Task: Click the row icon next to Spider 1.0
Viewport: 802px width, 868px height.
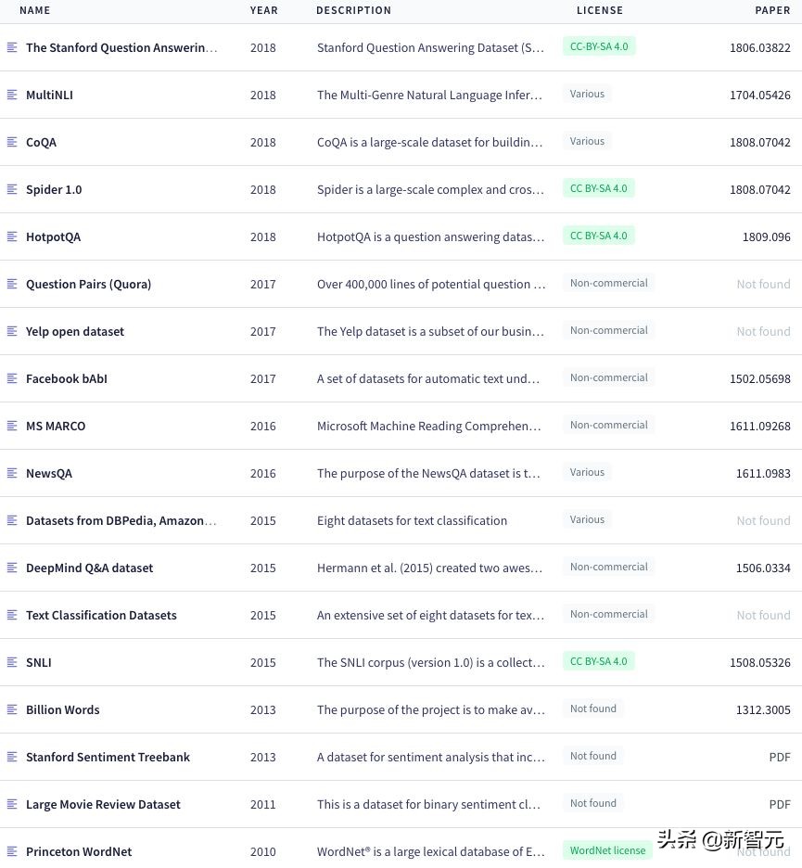Action: [12, 189]
